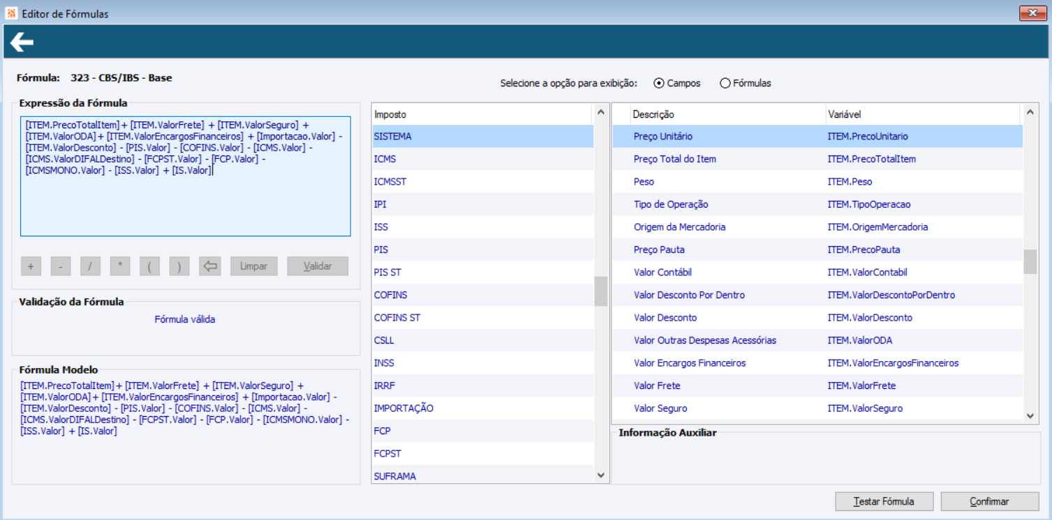Select ICMS in the Imposto list
The height and width of the screenshot is (520, 1052).
(482, 159)
